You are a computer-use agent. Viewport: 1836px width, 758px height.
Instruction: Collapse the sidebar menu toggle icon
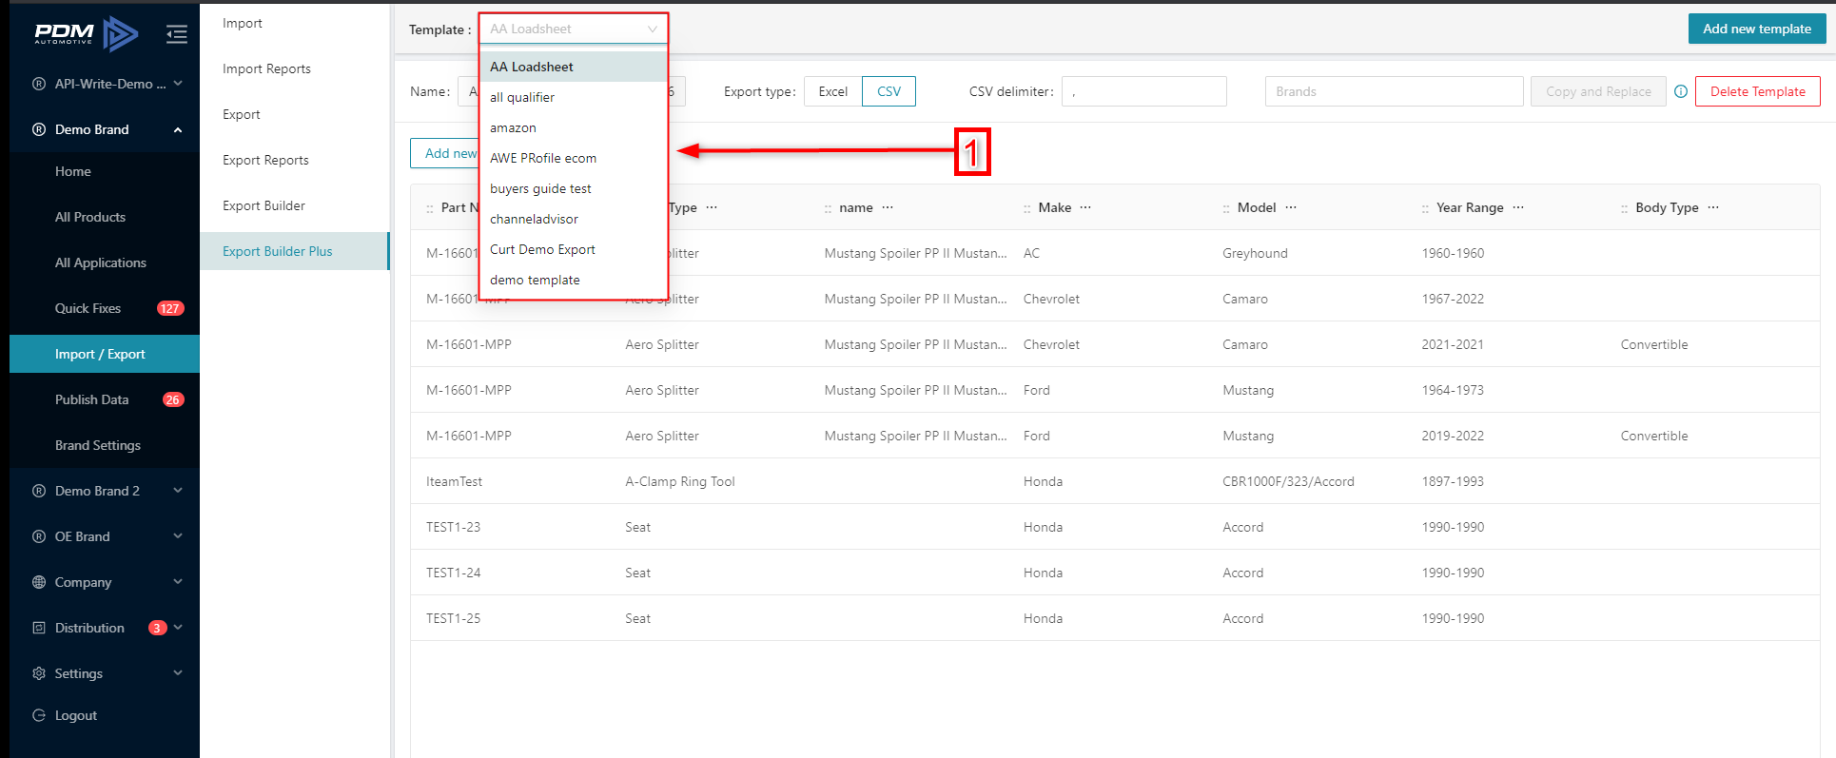coord(177,35)
